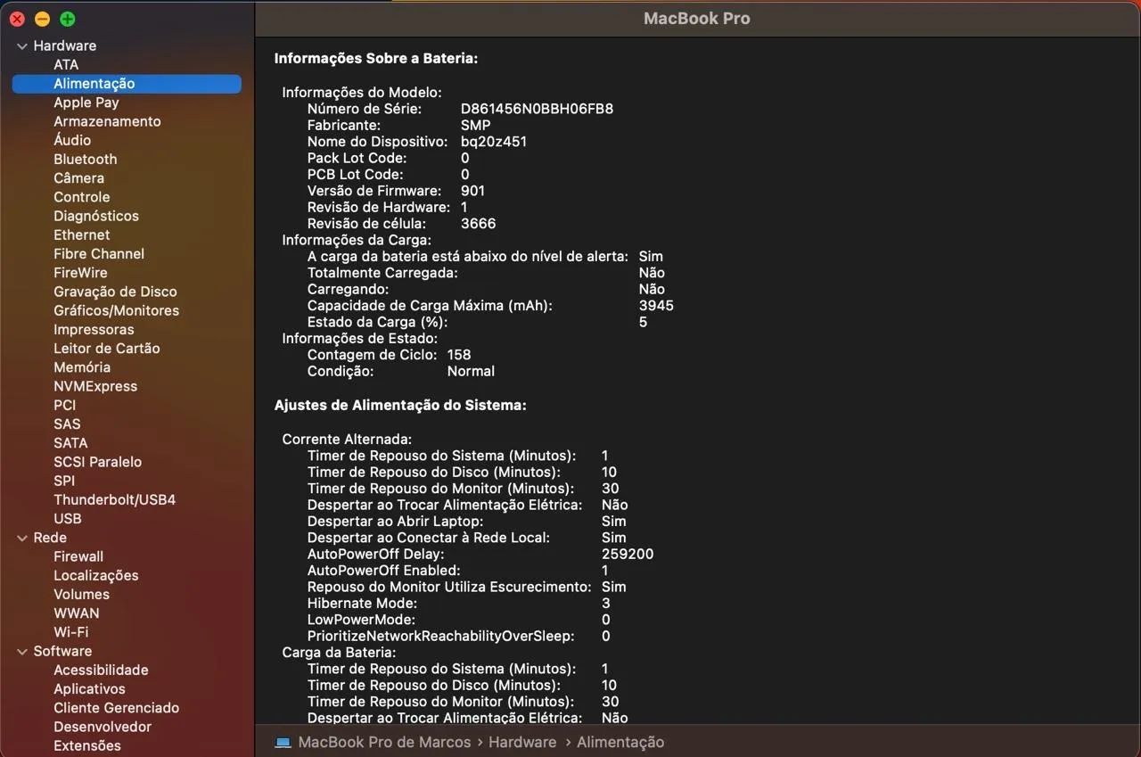1141x757 pixels.
Task: Select SAS in the sidebar
Action: pos(67,424)
